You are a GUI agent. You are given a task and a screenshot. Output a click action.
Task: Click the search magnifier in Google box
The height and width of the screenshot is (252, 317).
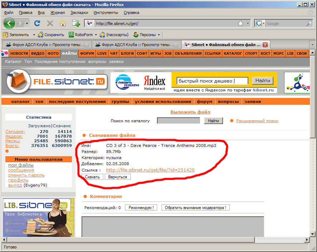coord(309,24)
